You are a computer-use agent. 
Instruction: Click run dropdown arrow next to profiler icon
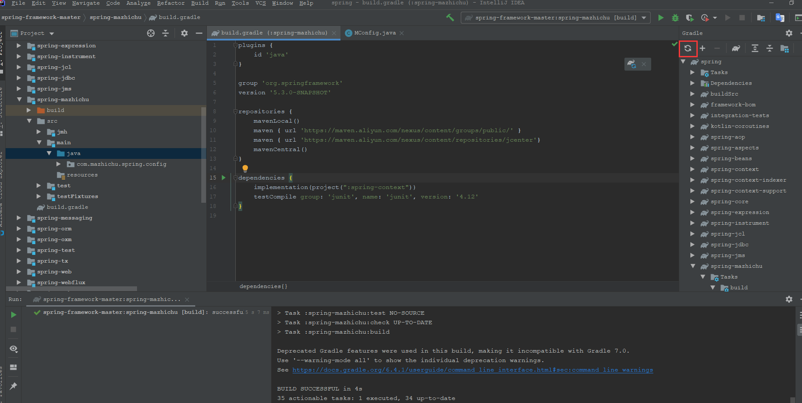coord(715,18)
